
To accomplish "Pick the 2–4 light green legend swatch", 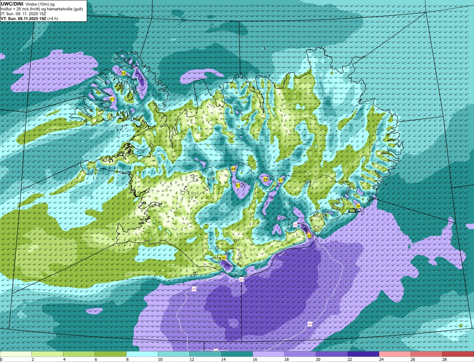I will (47, 354).
